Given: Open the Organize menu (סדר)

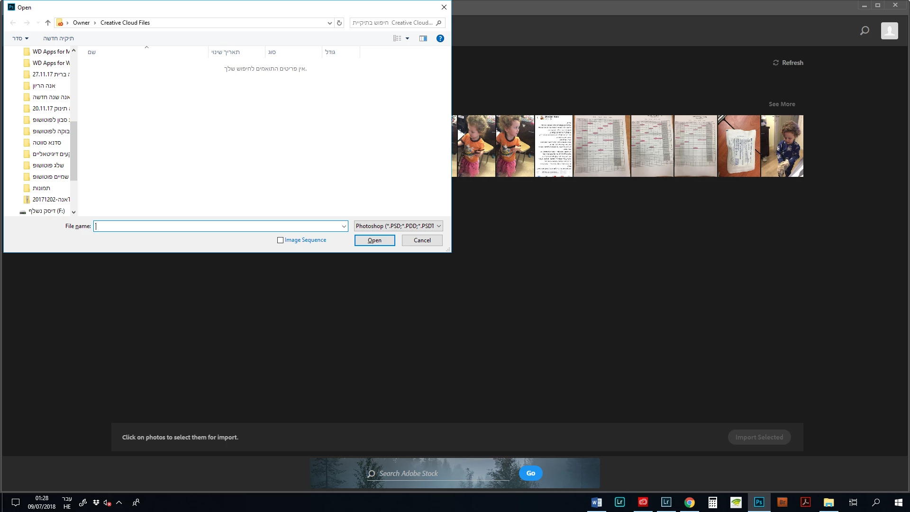Looking at the screenshot, I should coord(20,38).
